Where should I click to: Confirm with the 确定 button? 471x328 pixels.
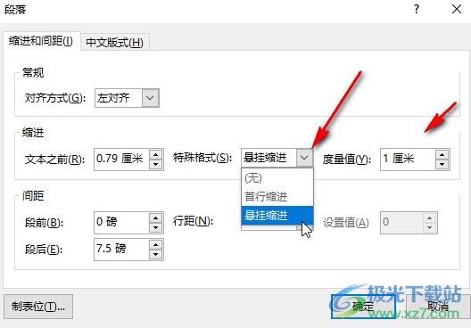pos(363,307)
